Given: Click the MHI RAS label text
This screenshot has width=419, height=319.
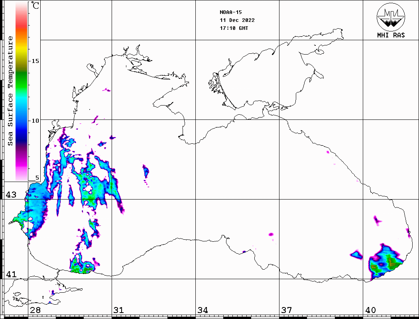Looking at the screenshot, I should point(391,35).
